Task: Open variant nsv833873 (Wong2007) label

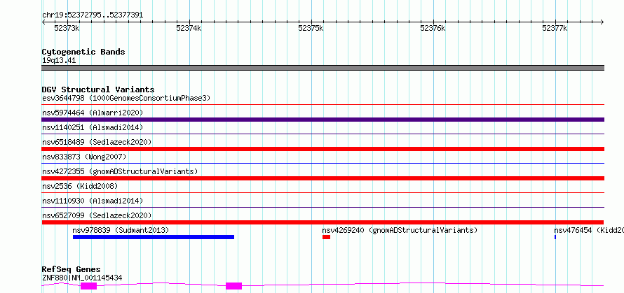Action: point(83,157)
